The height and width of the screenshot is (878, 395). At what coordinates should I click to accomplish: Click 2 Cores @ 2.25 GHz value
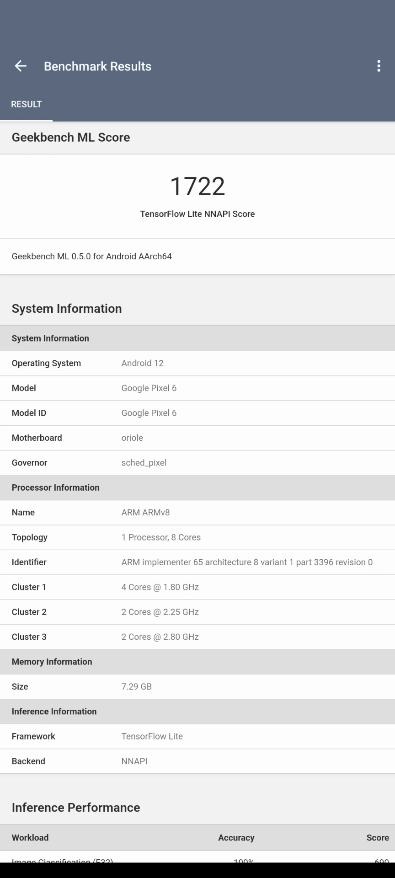click(160, 612)
